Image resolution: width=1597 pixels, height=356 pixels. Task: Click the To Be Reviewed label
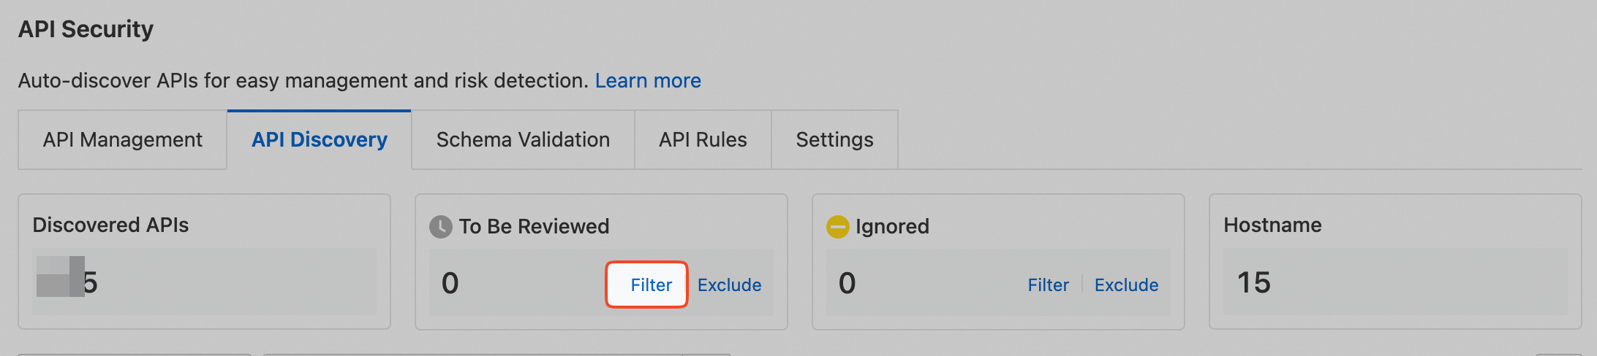click(534, 227)
